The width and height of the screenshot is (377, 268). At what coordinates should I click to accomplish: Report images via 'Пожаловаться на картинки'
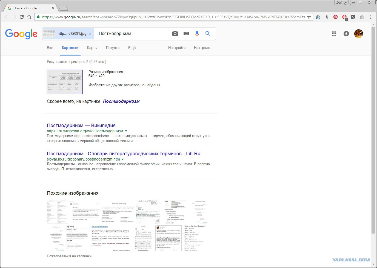tap(69, 256)
